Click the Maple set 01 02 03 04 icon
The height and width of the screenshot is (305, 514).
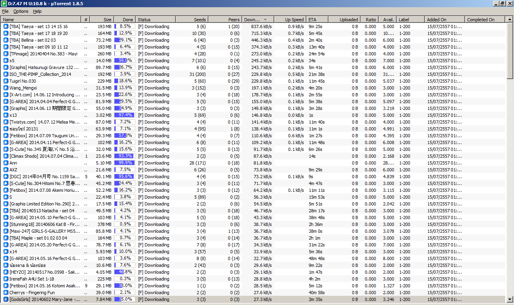click(x=6, y=238)
